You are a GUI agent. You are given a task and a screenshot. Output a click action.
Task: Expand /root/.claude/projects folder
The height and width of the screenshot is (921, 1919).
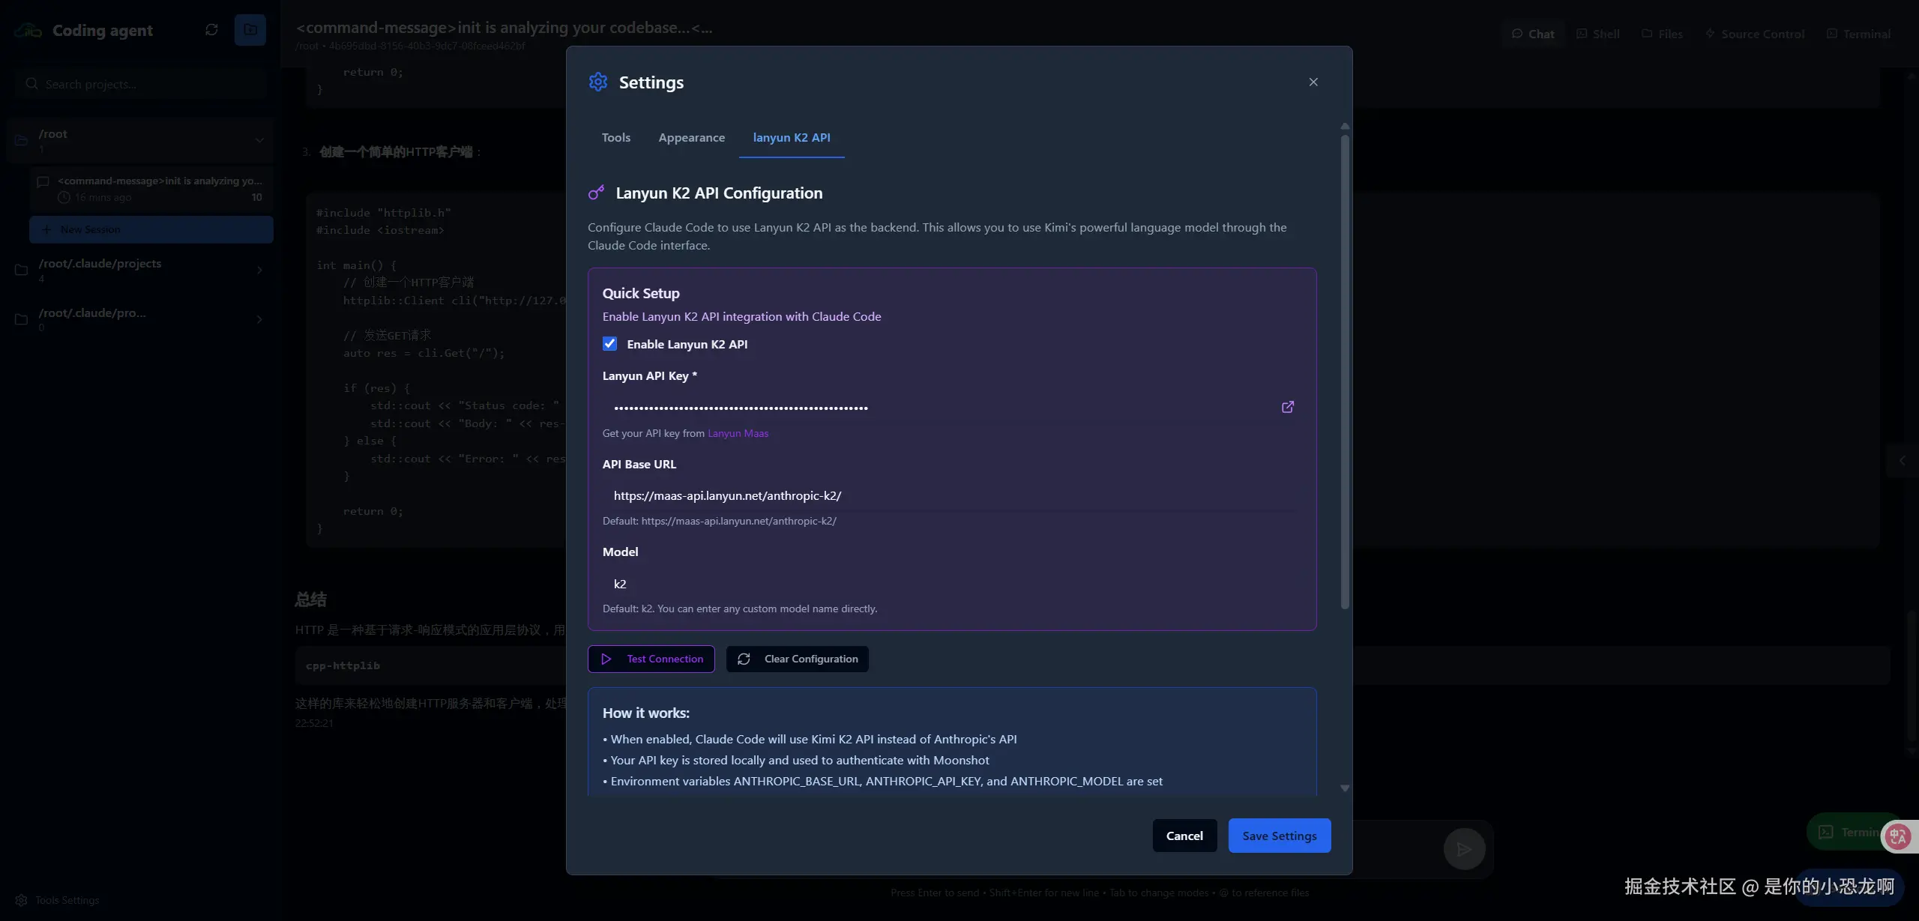259,270
